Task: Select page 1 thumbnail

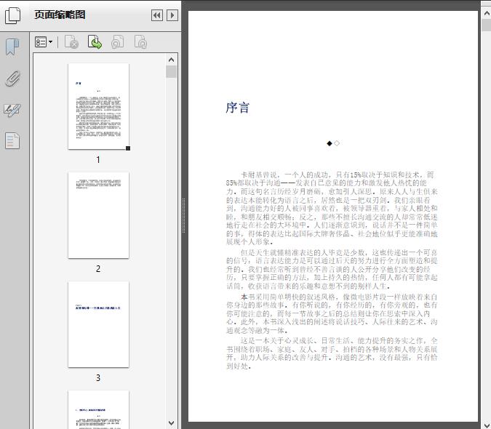Action: (x=98, y=106)
